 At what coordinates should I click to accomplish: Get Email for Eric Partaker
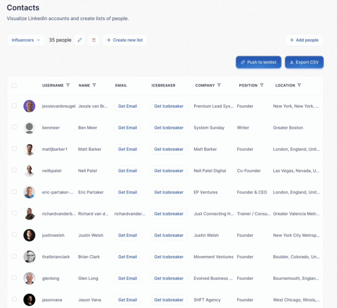coord(127,192)
